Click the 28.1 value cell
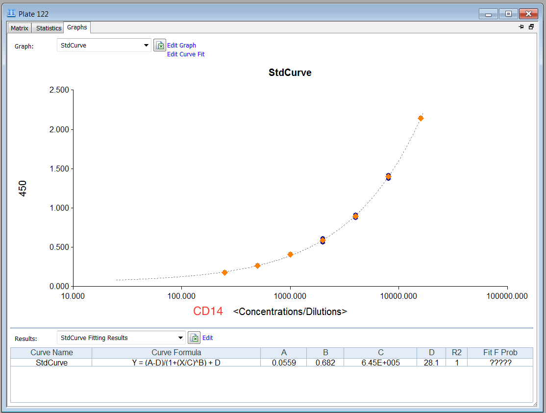546x413 pixels. point(431,363)
